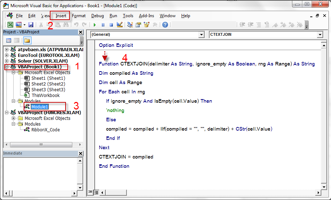Open the Help menu
This screenshot has height=200, width=331.
(186, 16)
